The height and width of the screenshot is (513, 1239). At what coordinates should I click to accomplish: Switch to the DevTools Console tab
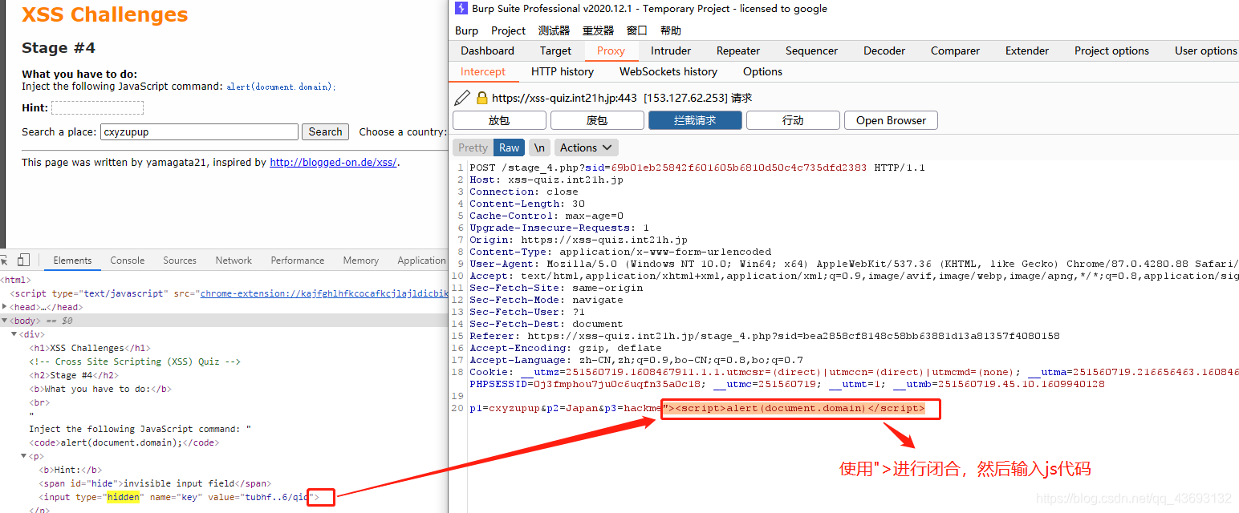(x=128, y=260)
